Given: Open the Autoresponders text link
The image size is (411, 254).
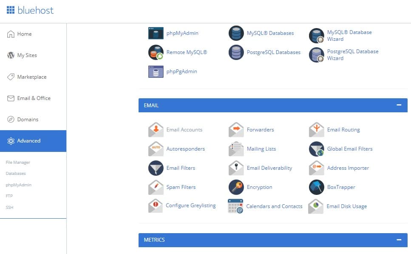Looking at the screenshot, I should [186, 149].
